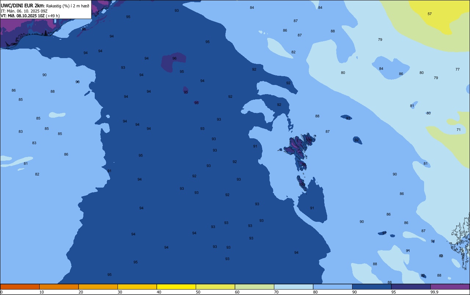Click the "70" tick label on the scale
Screen dimensions: 470x295
point(276,292)
